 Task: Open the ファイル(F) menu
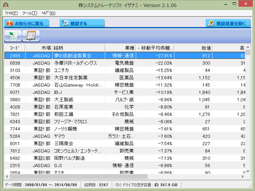click(11, 13)
